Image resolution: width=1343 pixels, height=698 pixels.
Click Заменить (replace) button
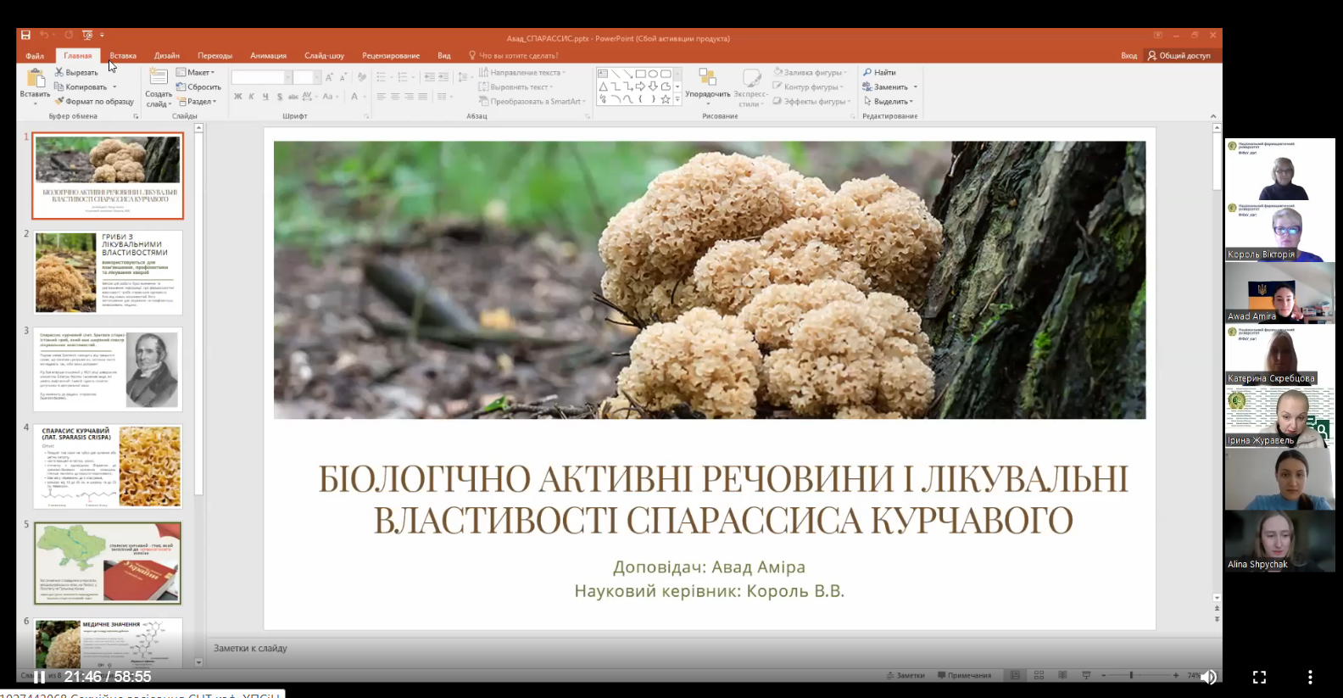(x=885, y=87)
